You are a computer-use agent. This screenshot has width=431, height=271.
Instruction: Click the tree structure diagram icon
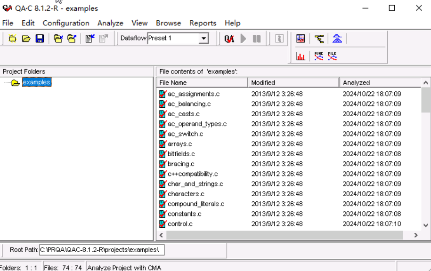point(319,39)
